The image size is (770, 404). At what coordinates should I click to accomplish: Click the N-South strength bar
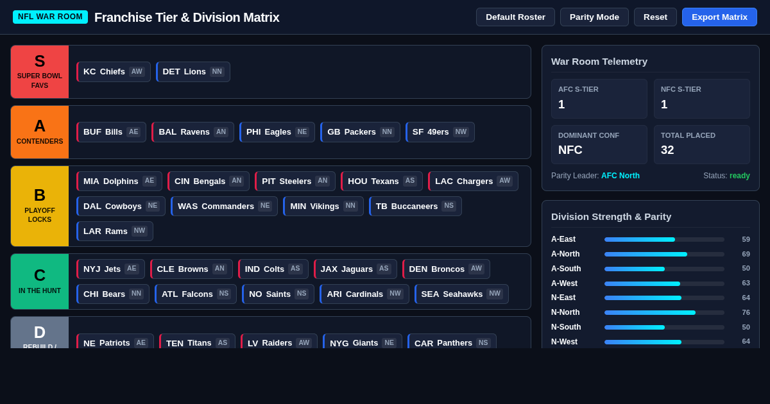(664, 327)
